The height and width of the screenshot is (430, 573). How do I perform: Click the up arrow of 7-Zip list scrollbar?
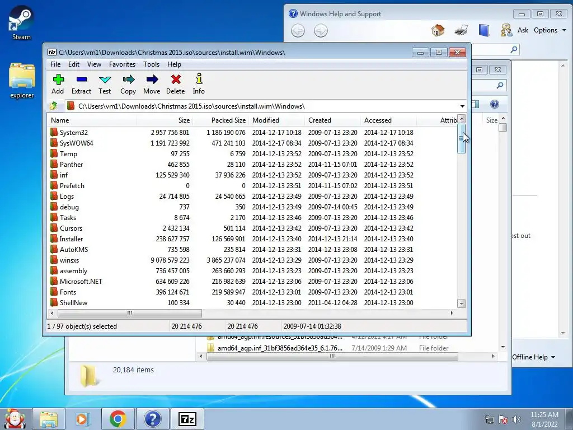(462, 119)
